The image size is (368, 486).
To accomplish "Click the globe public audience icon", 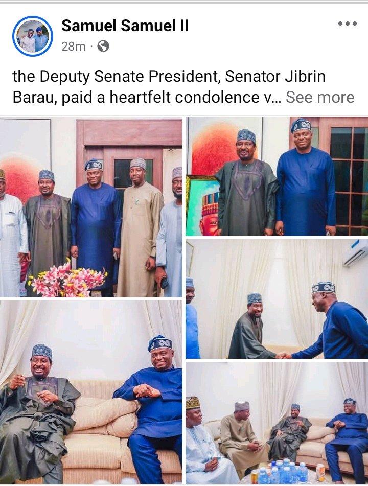I will (103, 46).
